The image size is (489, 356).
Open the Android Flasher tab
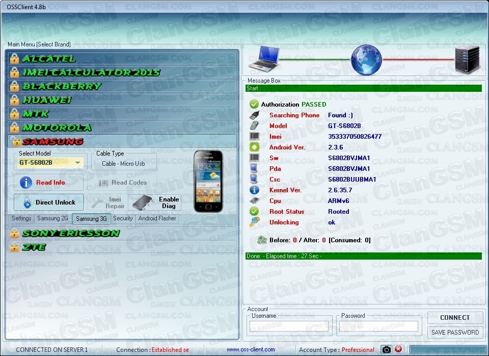coord(157,218)
